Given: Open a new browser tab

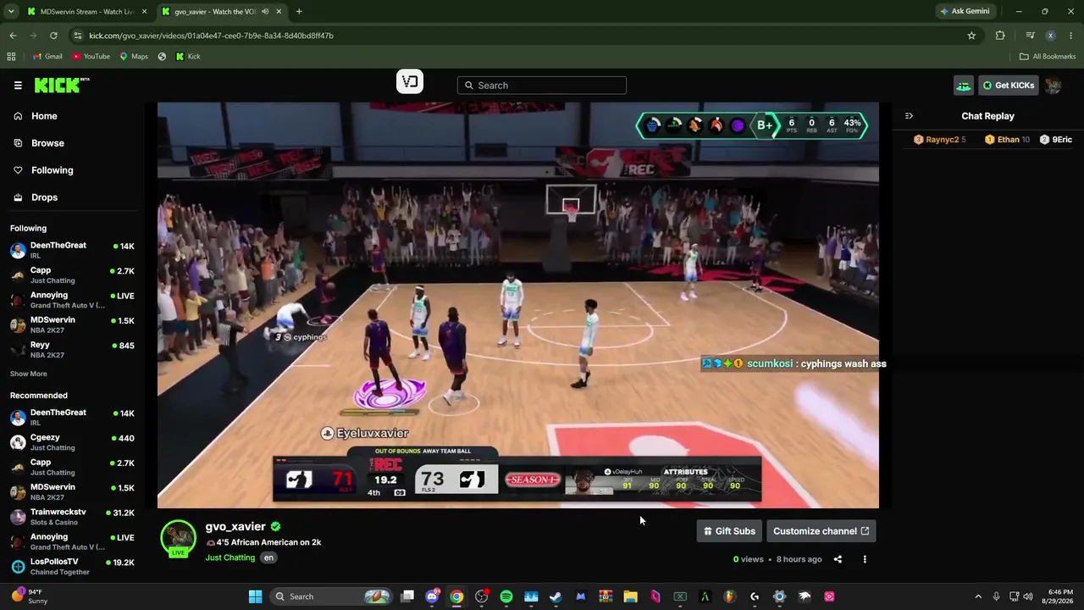Looking at the screenshot, I should click(x=299, y=12).
